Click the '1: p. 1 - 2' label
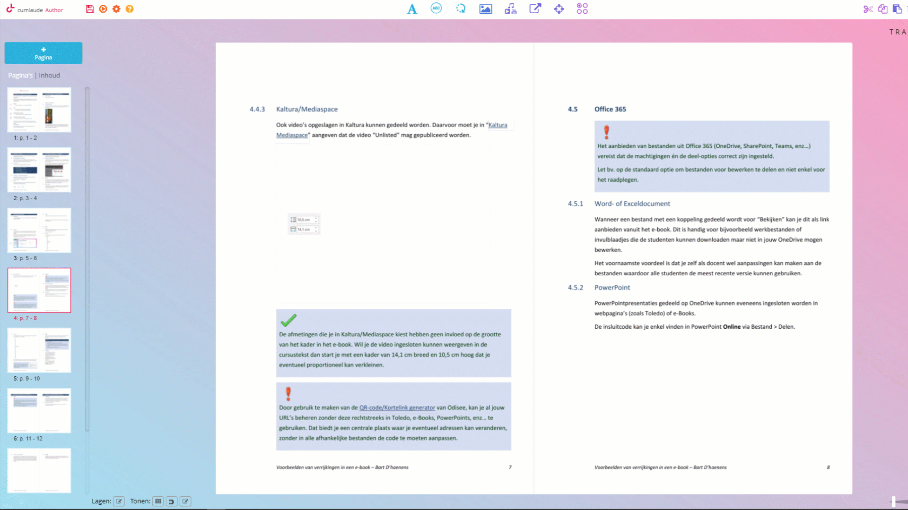This screenshot has height=510, width=908. coord(25,138)
